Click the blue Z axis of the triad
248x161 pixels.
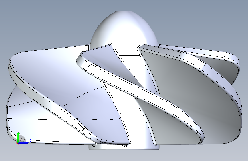click(24, 143)
